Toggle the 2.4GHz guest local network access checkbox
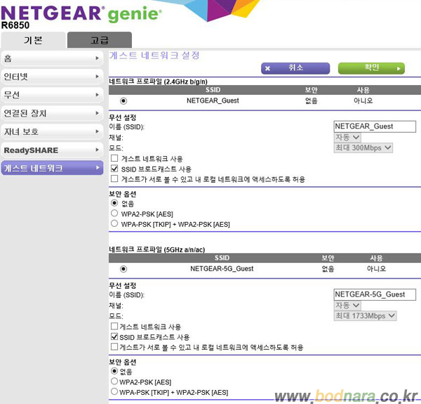 (114, 178)
